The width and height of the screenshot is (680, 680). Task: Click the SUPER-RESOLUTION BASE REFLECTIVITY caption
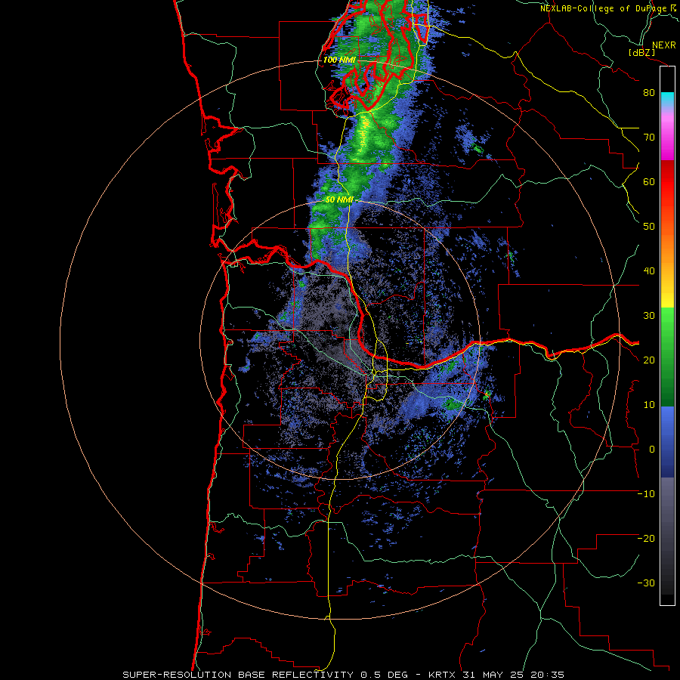[x=238, y=675]
